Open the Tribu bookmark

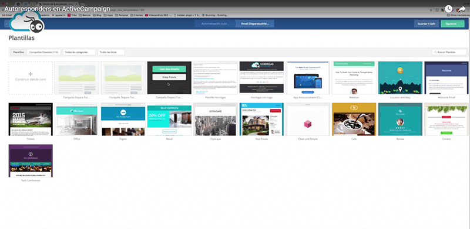73,15
